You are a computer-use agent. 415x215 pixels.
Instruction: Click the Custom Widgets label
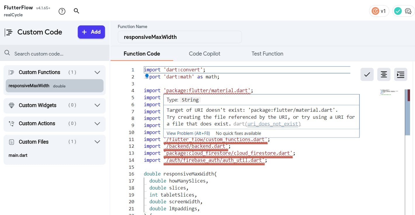click(x=37, y=105)
